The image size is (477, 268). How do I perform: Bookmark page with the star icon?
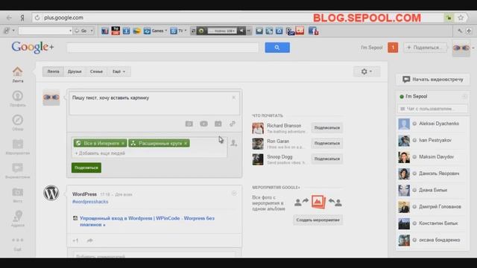click(x=461, y=18)
